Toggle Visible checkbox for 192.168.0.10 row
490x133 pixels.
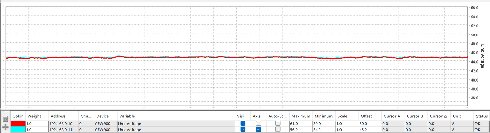243,123
